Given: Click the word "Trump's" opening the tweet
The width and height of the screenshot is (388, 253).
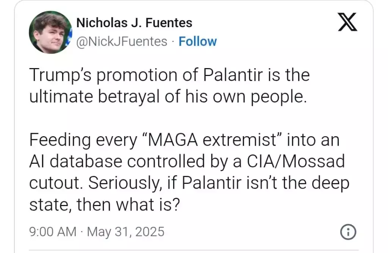Looking at the screenshot, I should click(61, 75).
